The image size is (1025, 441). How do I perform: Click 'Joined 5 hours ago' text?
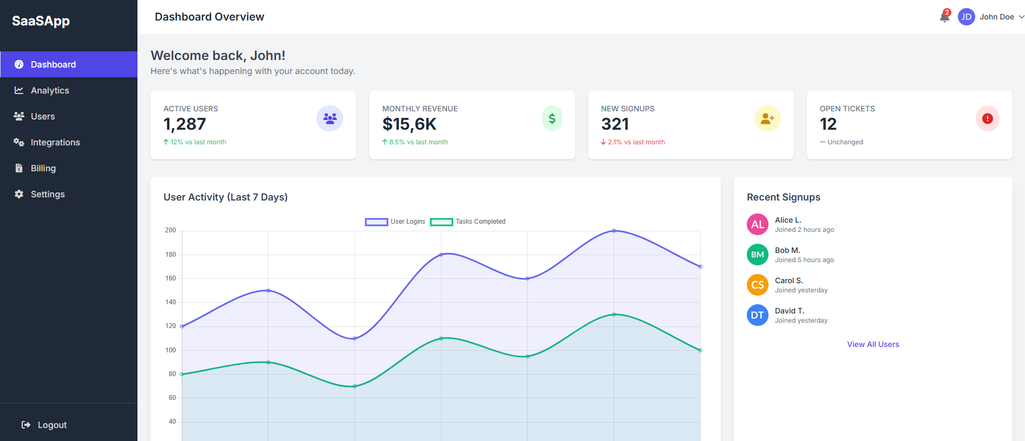(x=804, y=260)
